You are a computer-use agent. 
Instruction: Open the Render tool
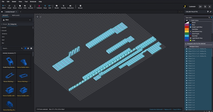click(x=57, y=6)
